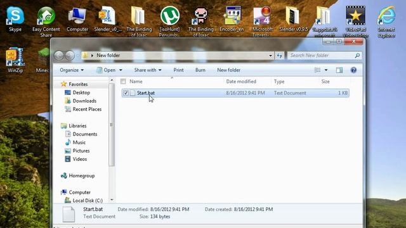Select the Minecraft desktop icon

tap(43, 60)
